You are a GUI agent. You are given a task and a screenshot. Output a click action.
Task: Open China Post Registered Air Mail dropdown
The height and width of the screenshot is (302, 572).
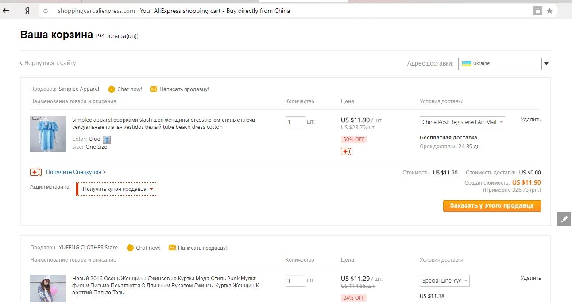point(462,122)
